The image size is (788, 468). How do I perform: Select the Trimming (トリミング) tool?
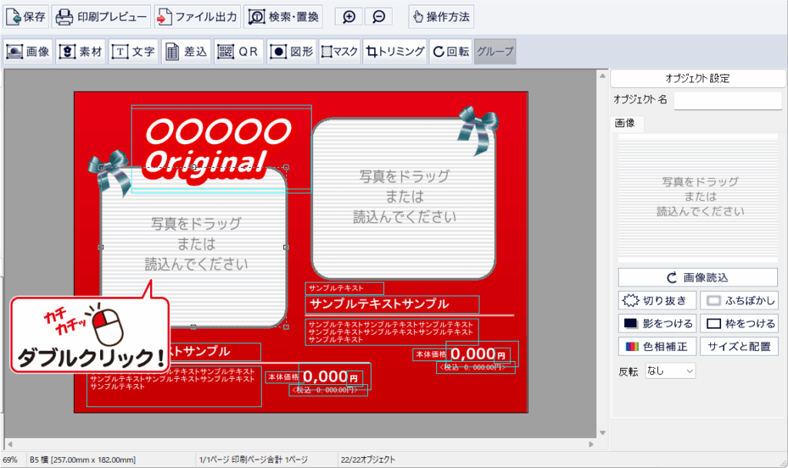[x=396, y=52]
